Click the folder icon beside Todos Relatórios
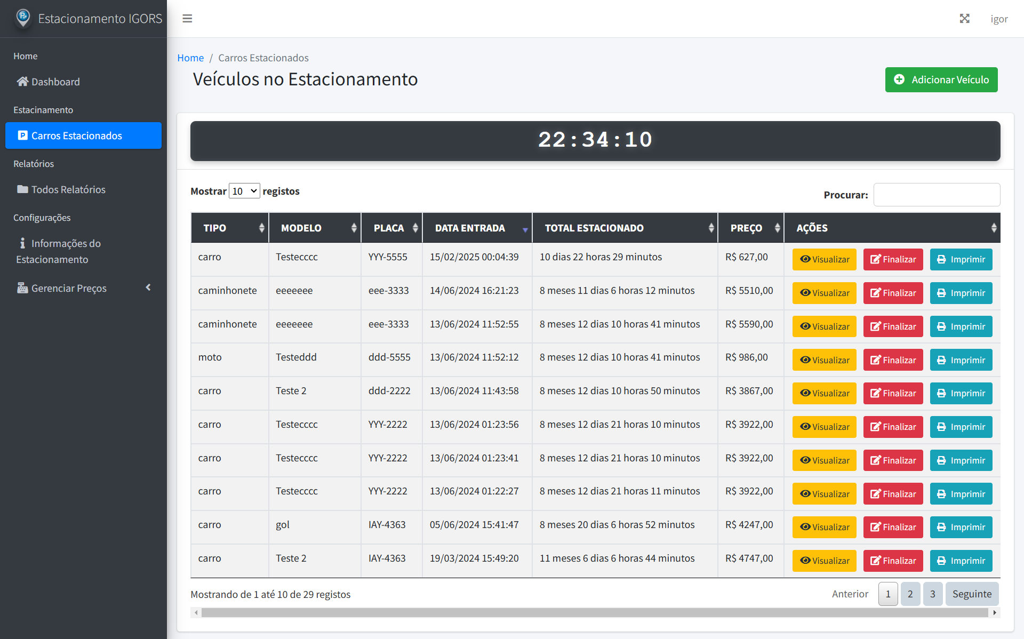1024x639 pixels. (22, 189)
